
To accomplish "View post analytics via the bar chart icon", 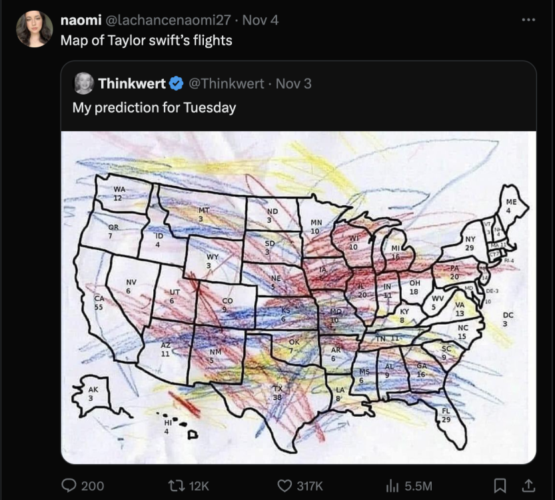I will 394,486.
